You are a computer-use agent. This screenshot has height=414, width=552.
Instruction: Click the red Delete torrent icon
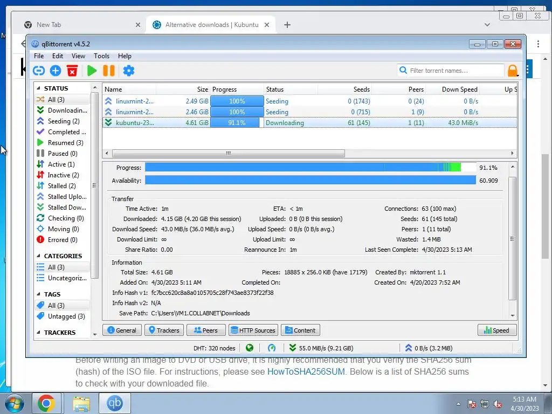pyautogui.click(x=72, y=71)
